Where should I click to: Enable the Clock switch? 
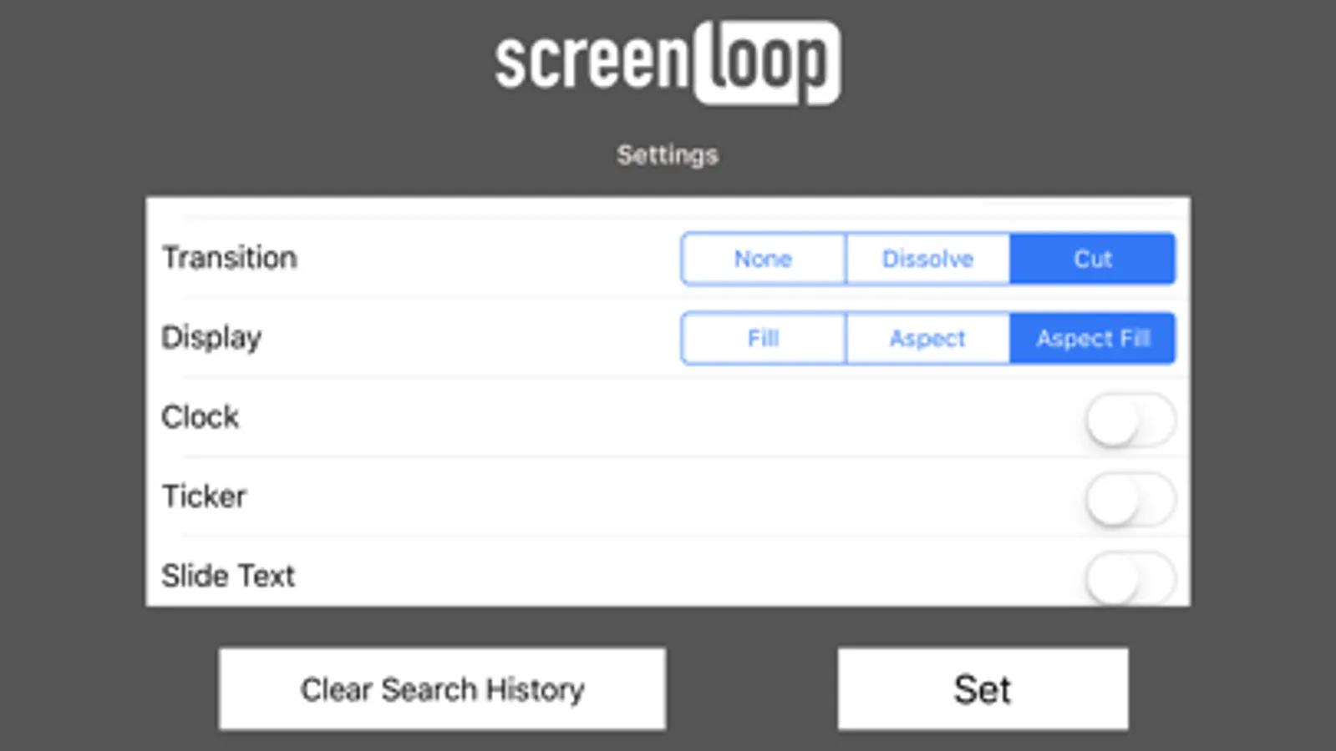pos(1130,421)
